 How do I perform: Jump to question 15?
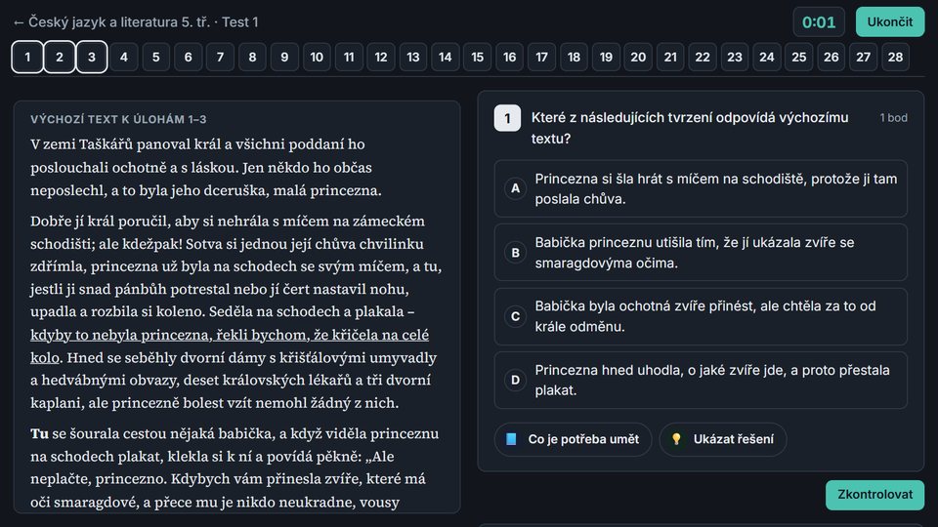point(478,58)
